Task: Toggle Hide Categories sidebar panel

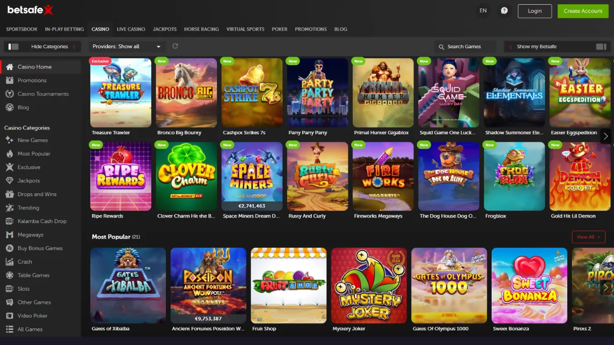Action: pos(42,46)
